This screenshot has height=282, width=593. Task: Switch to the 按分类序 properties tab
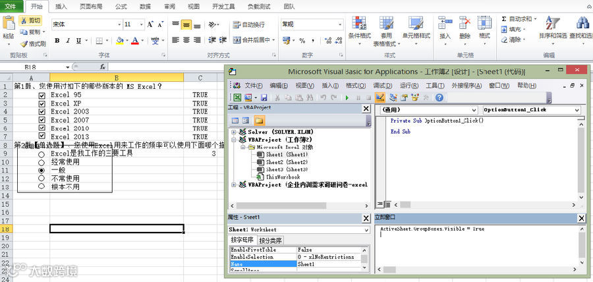271,240
